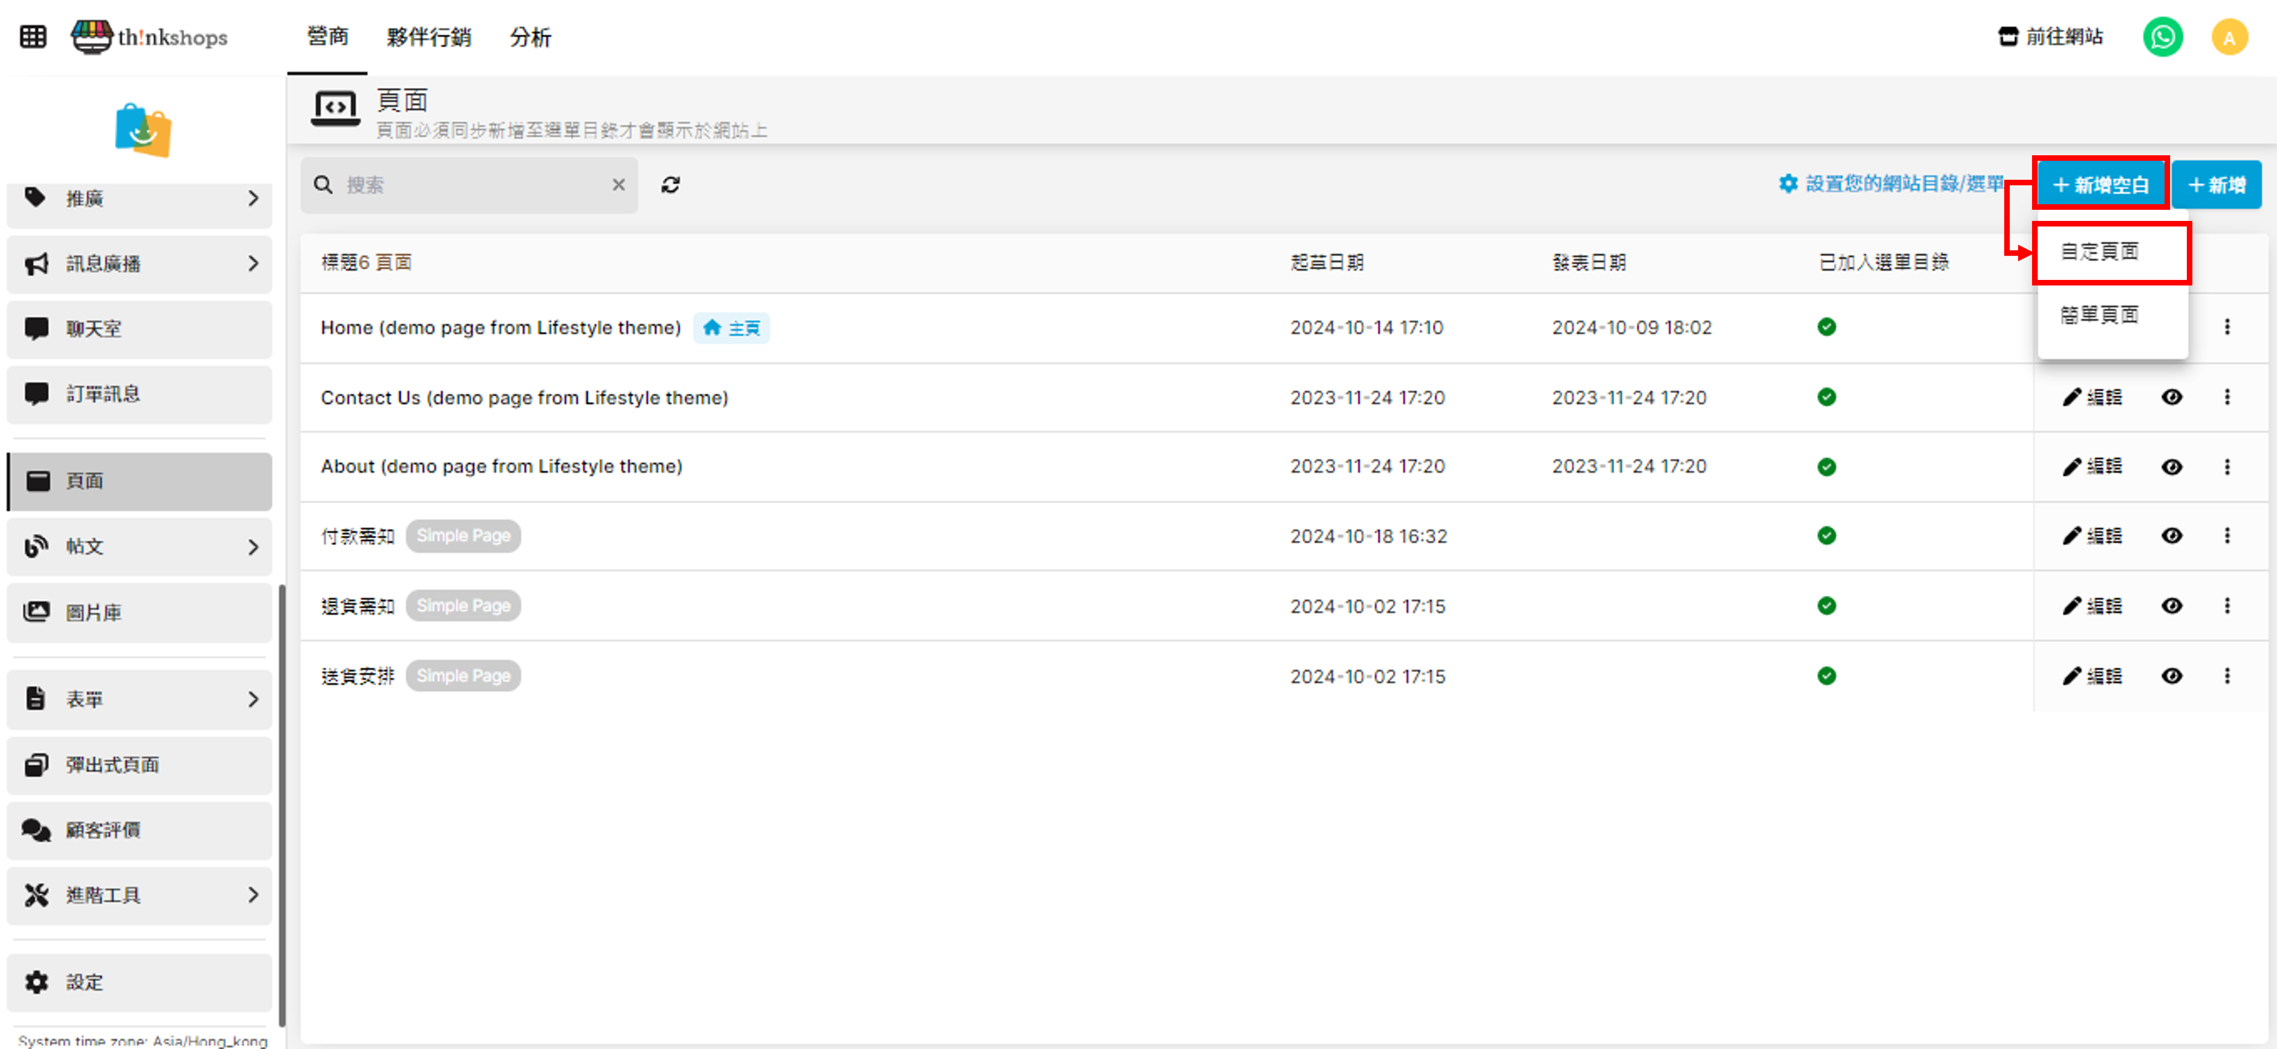Open the apps grid menu icon

point(33,37)
